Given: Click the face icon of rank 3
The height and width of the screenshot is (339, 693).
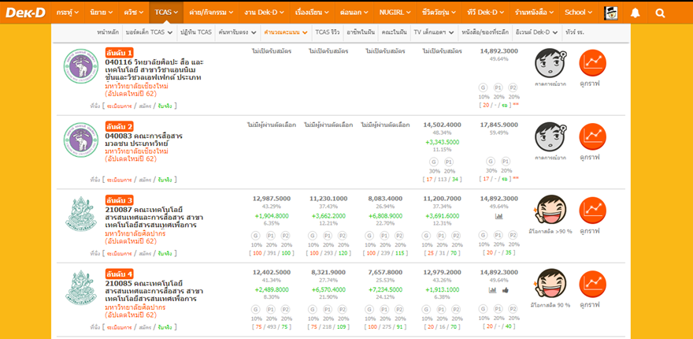Looking at the screenshot, I should [x=550, y=210].
